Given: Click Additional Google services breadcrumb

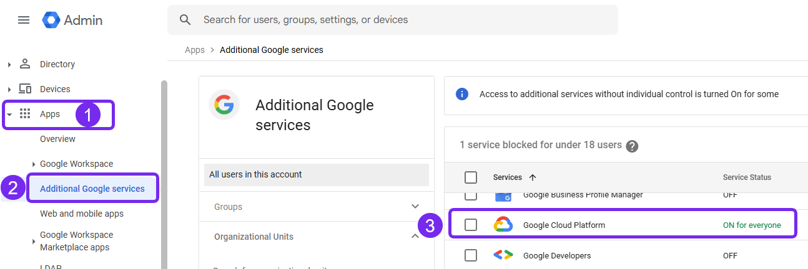Looking at the screenshot, I should pos(272,50).
